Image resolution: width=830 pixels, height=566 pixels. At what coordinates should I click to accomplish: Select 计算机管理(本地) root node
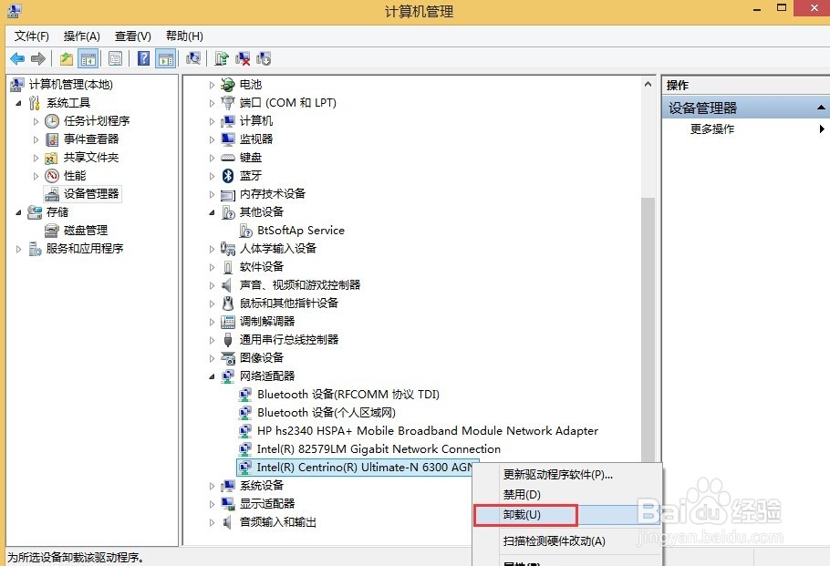(70, 85)
